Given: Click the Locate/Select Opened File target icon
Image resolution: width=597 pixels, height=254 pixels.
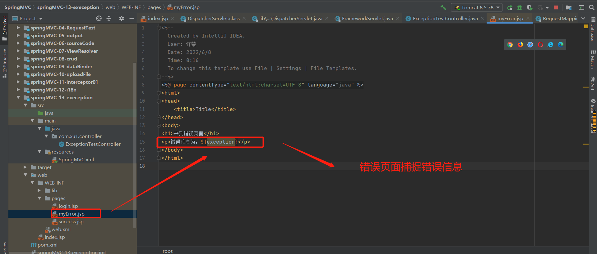Looking at the screenshot, I should click(99, 18).
